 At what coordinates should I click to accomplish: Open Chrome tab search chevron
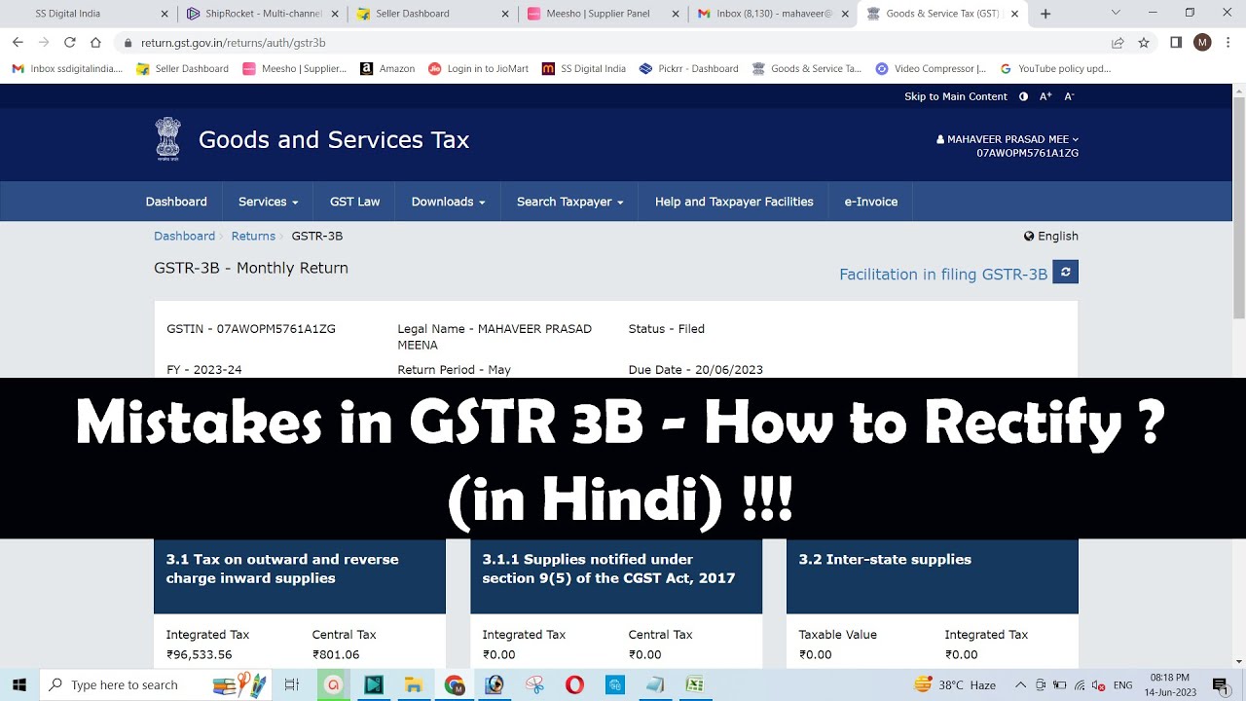pyautogui.click(x=1116, y=14)
